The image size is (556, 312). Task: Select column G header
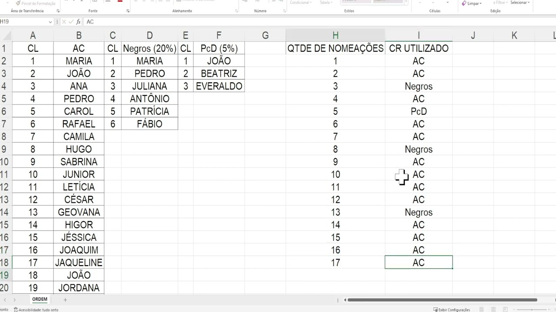265,36
